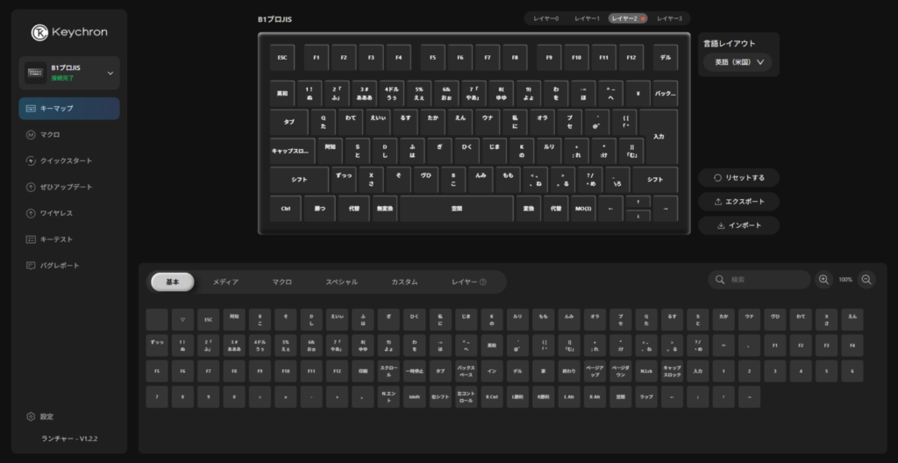898x463 pixels.
Task: Open the マクロ sidebar item
Action: click(x=49, y=134)
